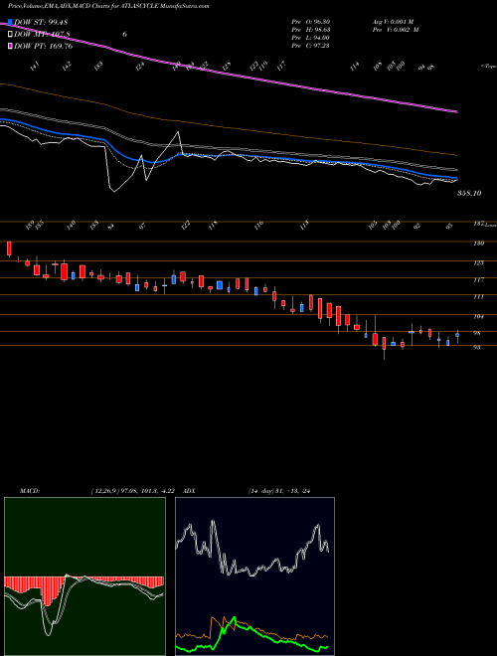Viewport: 497px width, 656px height.
Task: Click the ADX '(14 day) 31, +13, -24' values
Action: (x=281, y=491)
